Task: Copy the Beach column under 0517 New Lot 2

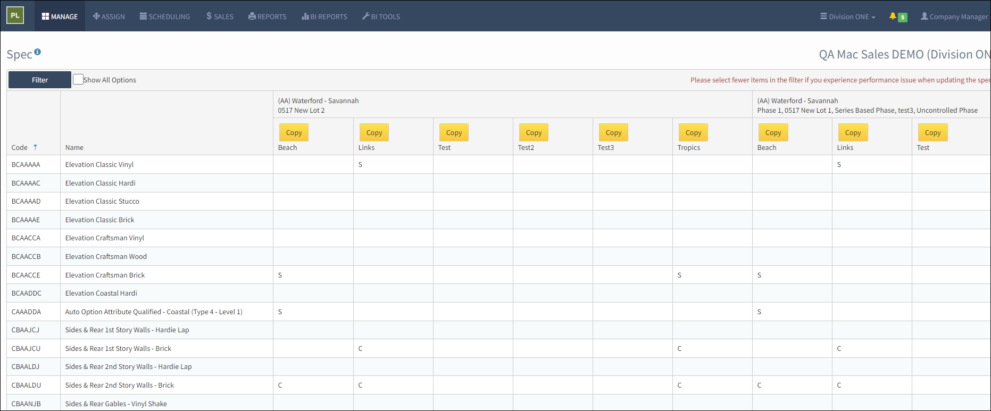Action: 294,132
